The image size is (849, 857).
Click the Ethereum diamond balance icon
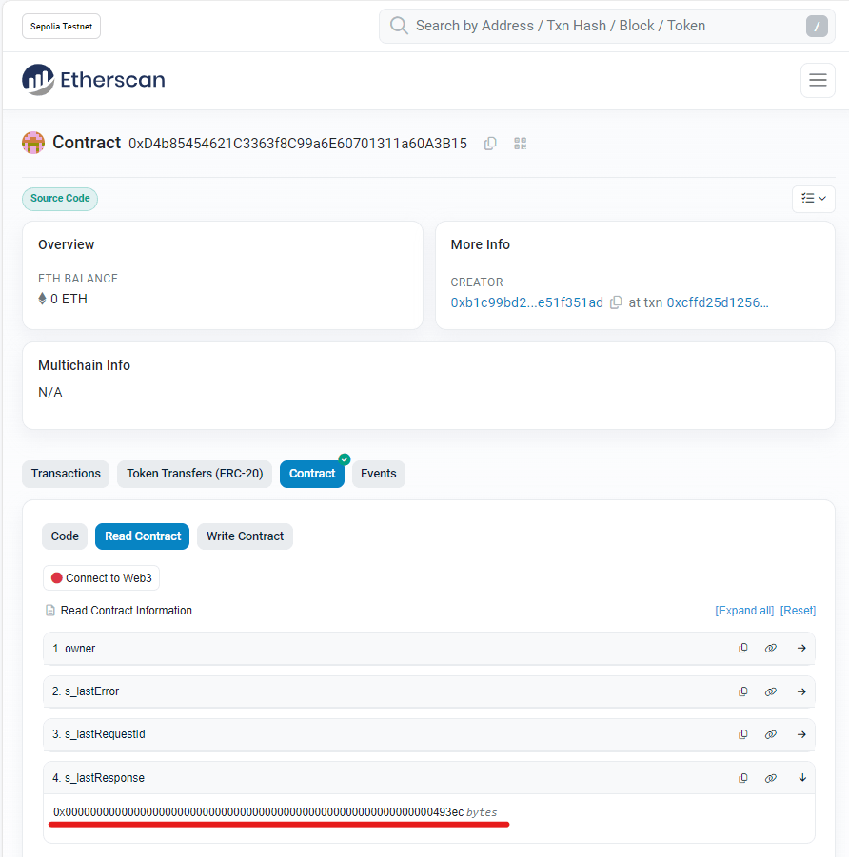42,299
